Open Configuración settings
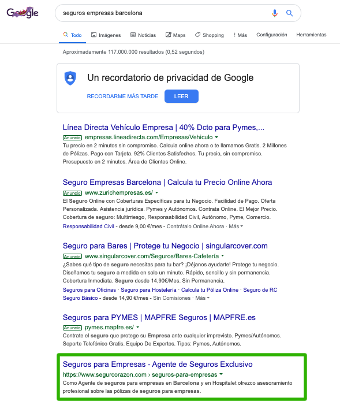 click(271, 35)
